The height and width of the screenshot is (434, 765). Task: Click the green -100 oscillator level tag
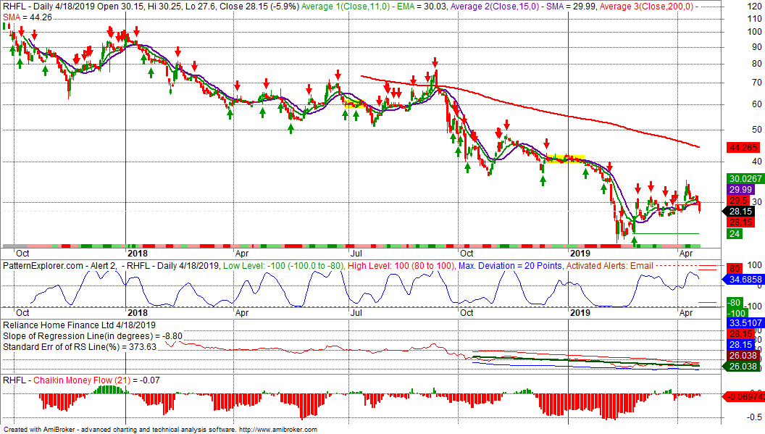(x=737, y=314)
